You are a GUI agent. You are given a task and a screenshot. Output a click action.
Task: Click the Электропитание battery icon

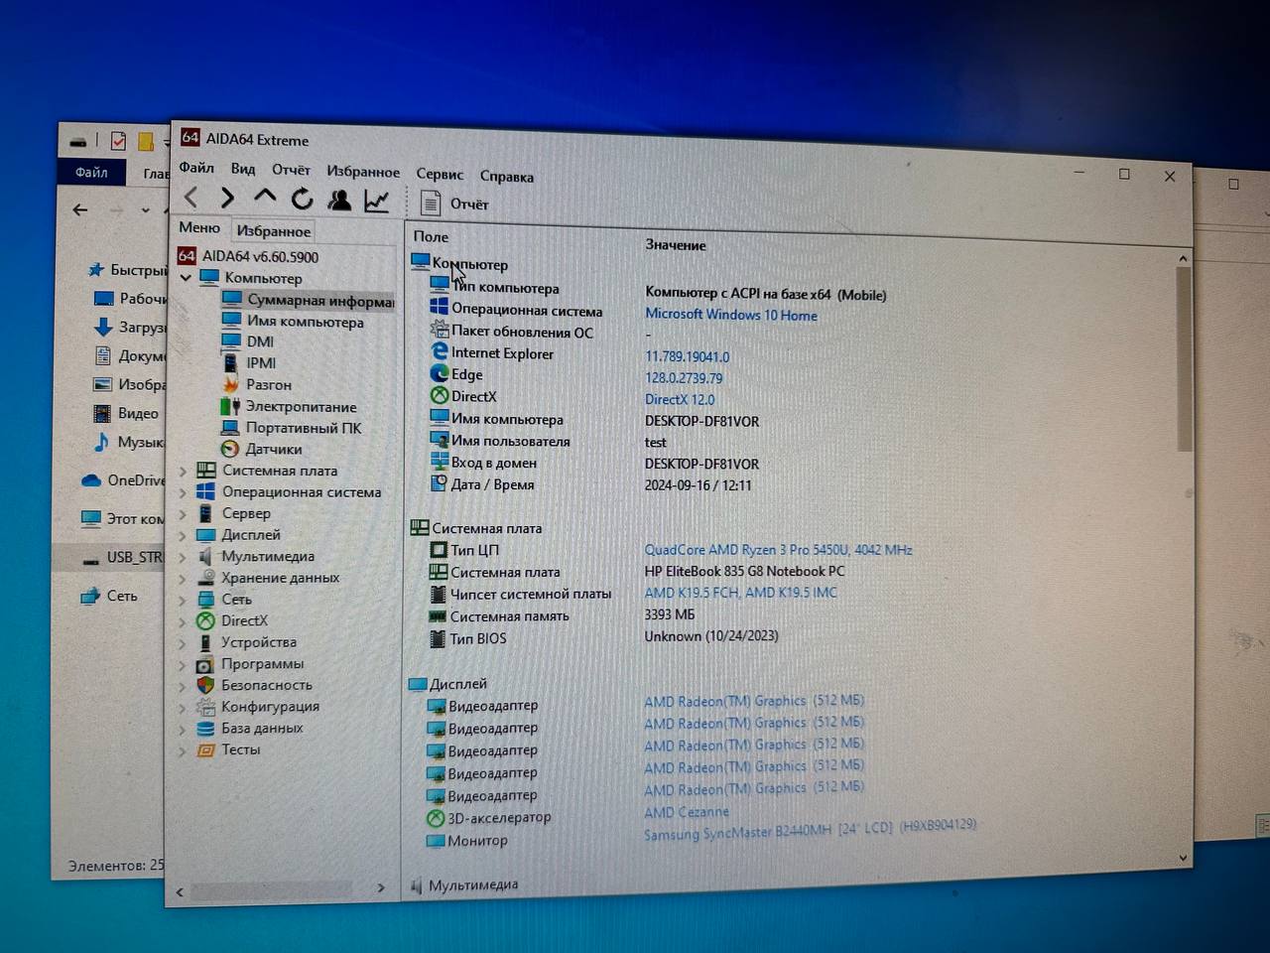pos(230,406)
